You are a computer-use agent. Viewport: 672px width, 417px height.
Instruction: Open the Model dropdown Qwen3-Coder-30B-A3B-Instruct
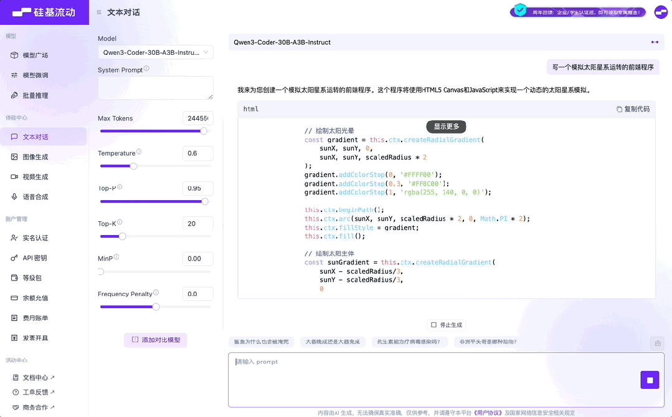pos(155,52)
